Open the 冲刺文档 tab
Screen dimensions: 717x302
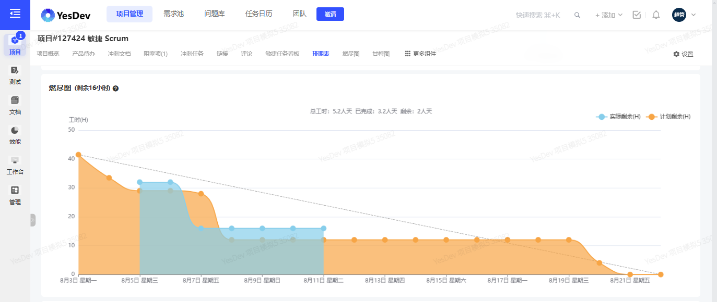119,54
